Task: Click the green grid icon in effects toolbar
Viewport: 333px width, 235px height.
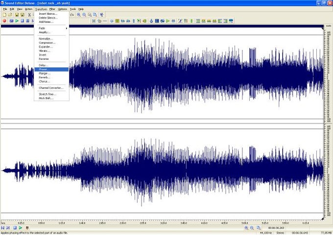Action: click(x=117, y=21)
